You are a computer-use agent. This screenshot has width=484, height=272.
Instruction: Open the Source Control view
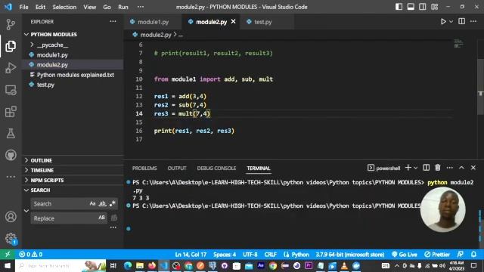(11, 24)
